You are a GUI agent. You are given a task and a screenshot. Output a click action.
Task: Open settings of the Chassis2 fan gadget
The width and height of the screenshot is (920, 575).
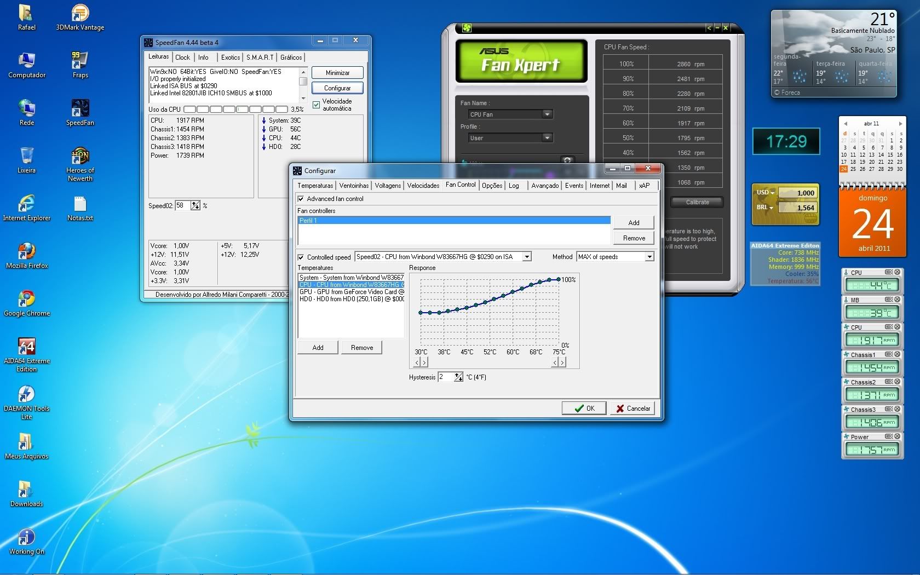[889, 382]
